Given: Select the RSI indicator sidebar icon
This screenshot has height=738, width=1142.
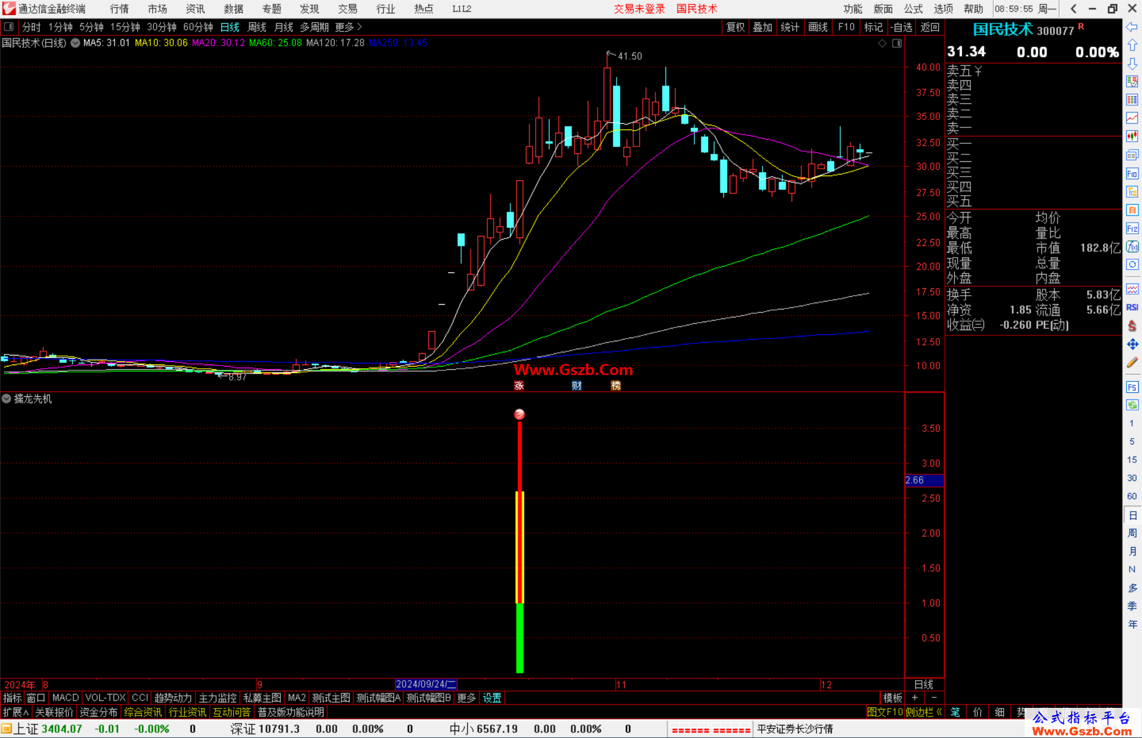Looking at the screenshot, I should coord(1132,307).
